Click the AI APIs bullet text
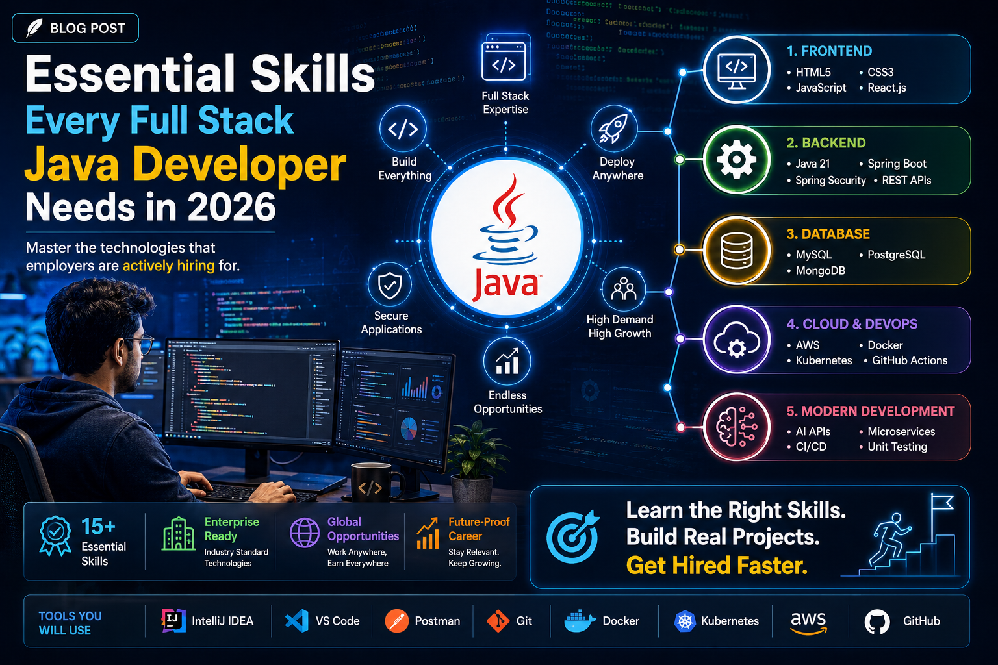Screen dimensions: 998x665 pyautogui.click(x=813, y=431)
